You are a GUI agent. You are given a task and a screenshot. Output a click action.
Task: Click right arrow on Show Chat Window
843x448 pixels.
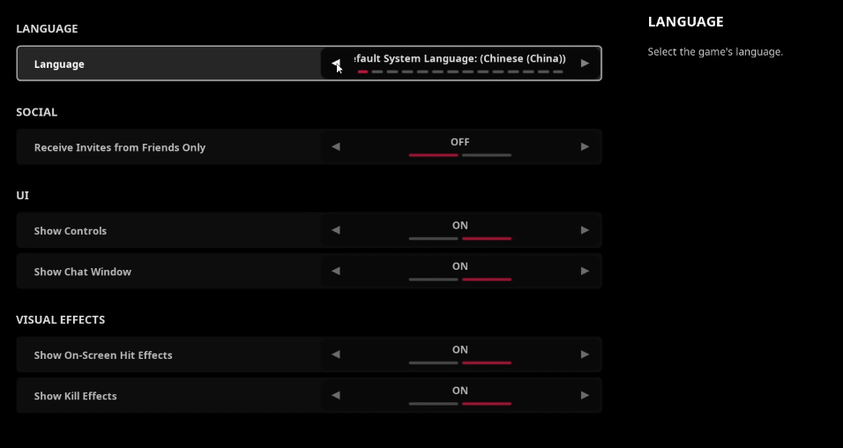(585, 272)
